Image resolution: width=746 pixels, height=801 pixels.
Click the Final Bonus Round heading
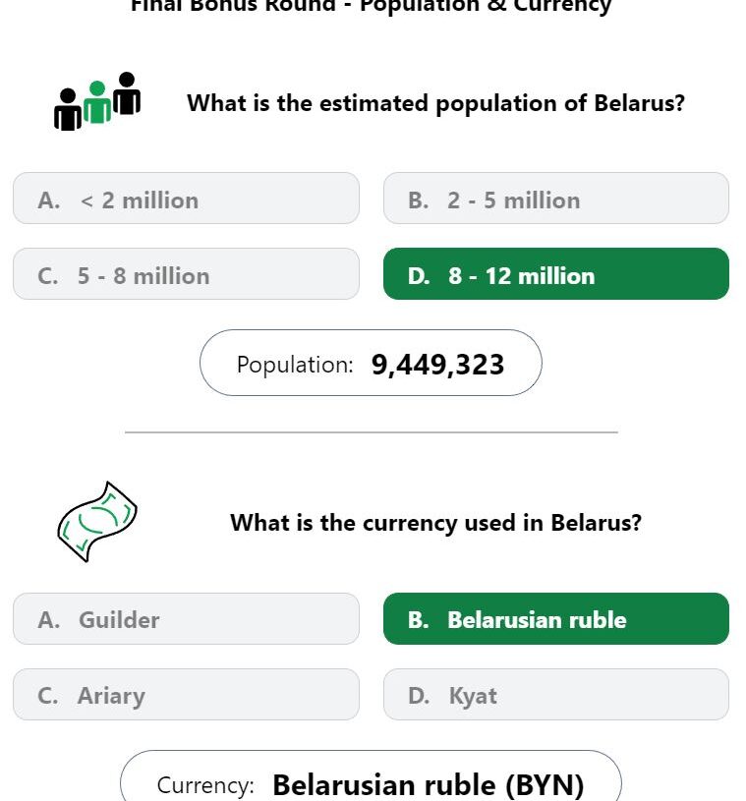371,6
